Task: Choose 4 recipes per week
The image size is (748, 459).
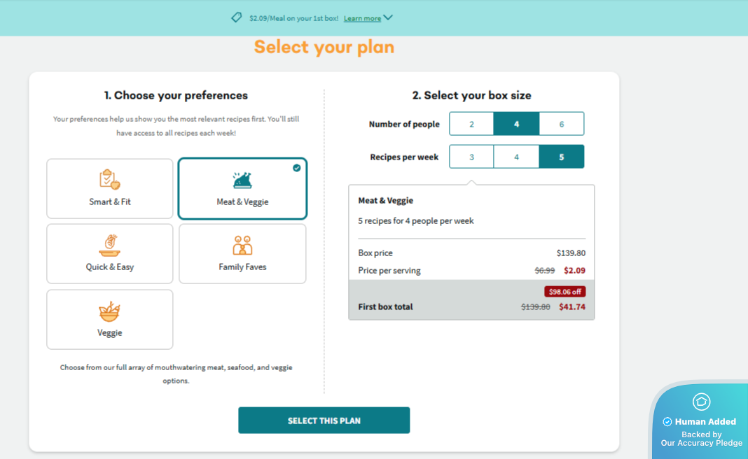Action: pos(516,157)
